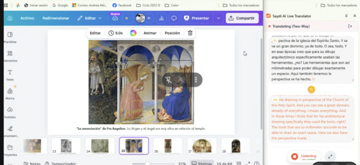
Task: Open the user profile avatar
Action: pos(140,18)
